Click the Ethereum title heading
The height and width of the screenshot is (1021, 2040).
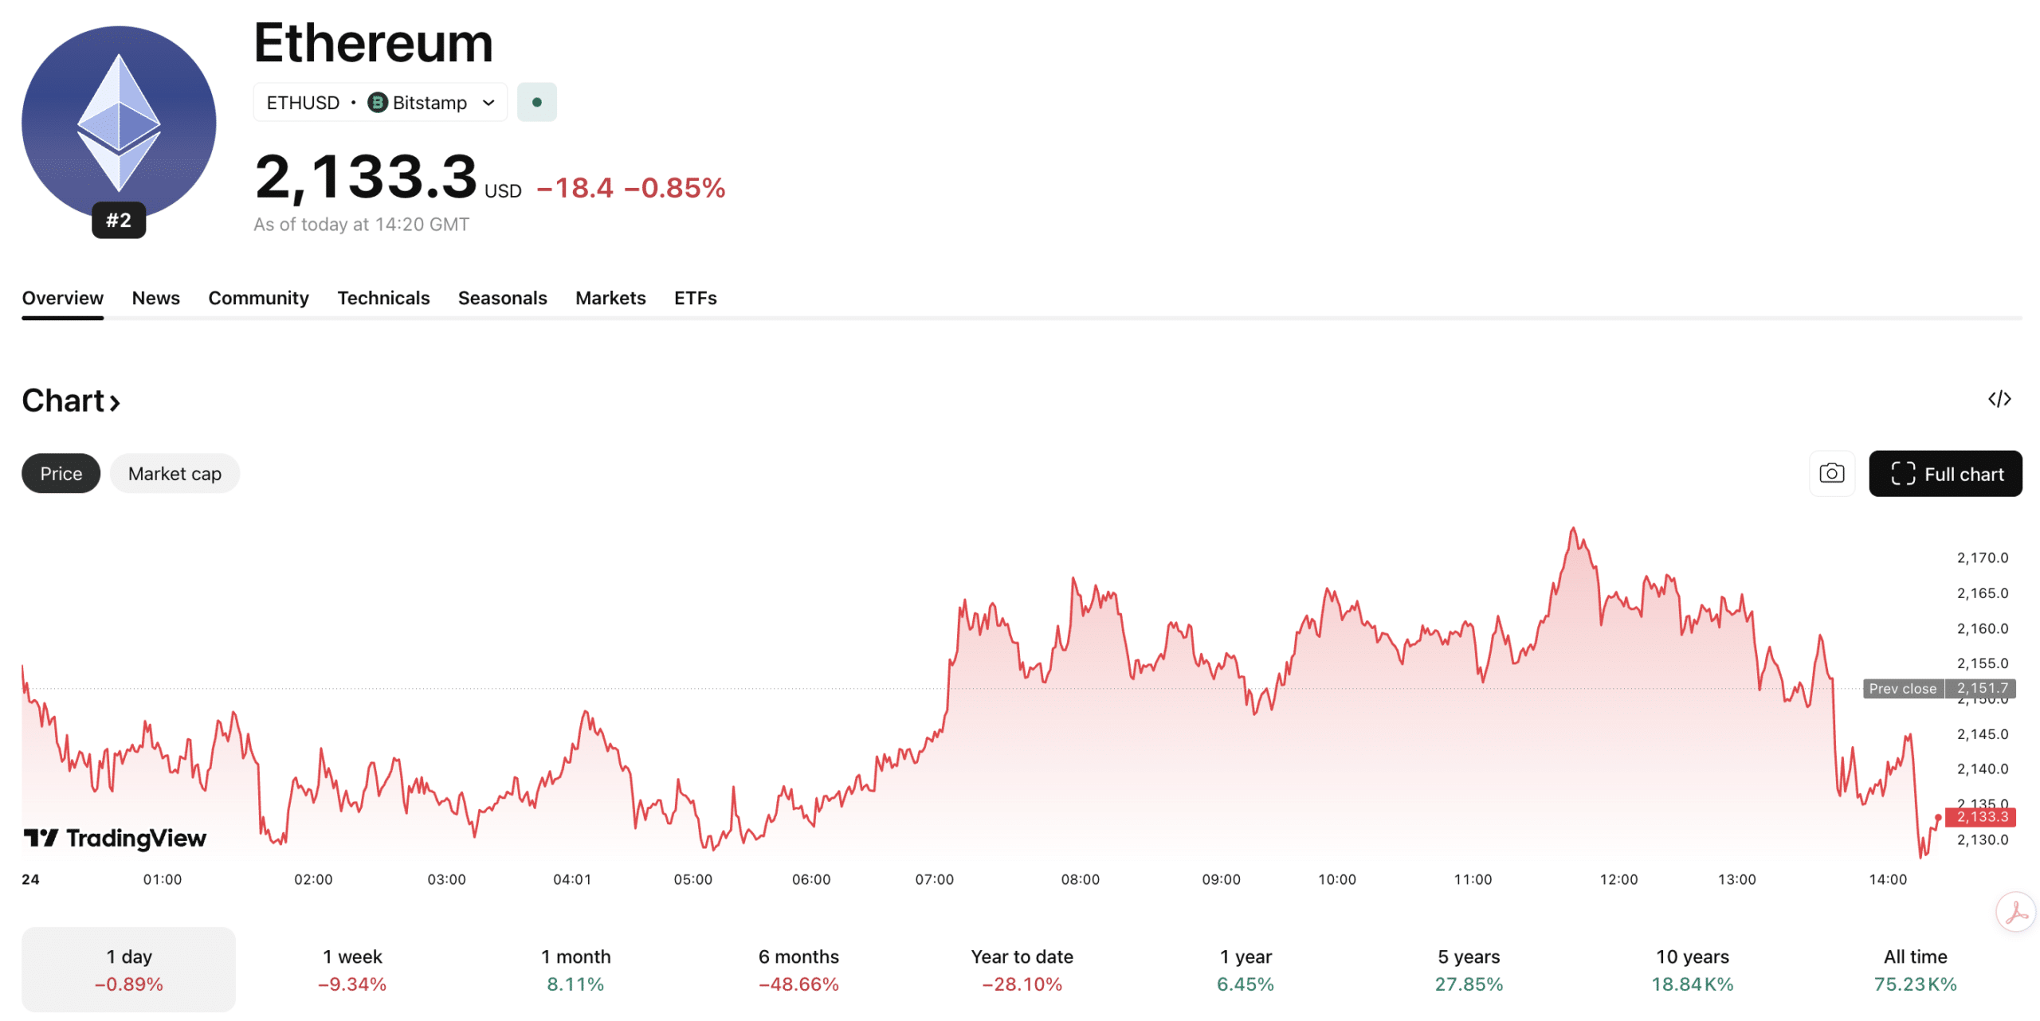click(373, 42)
